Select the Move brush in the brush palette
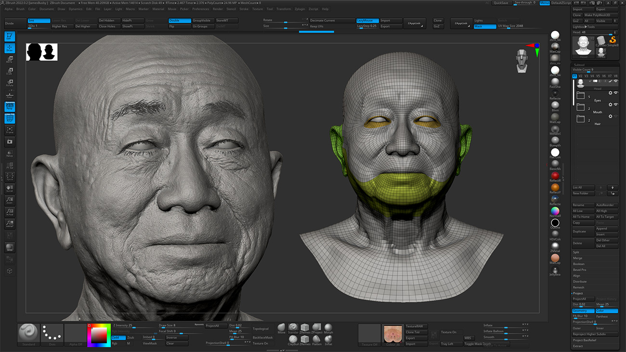 [281, 327]
